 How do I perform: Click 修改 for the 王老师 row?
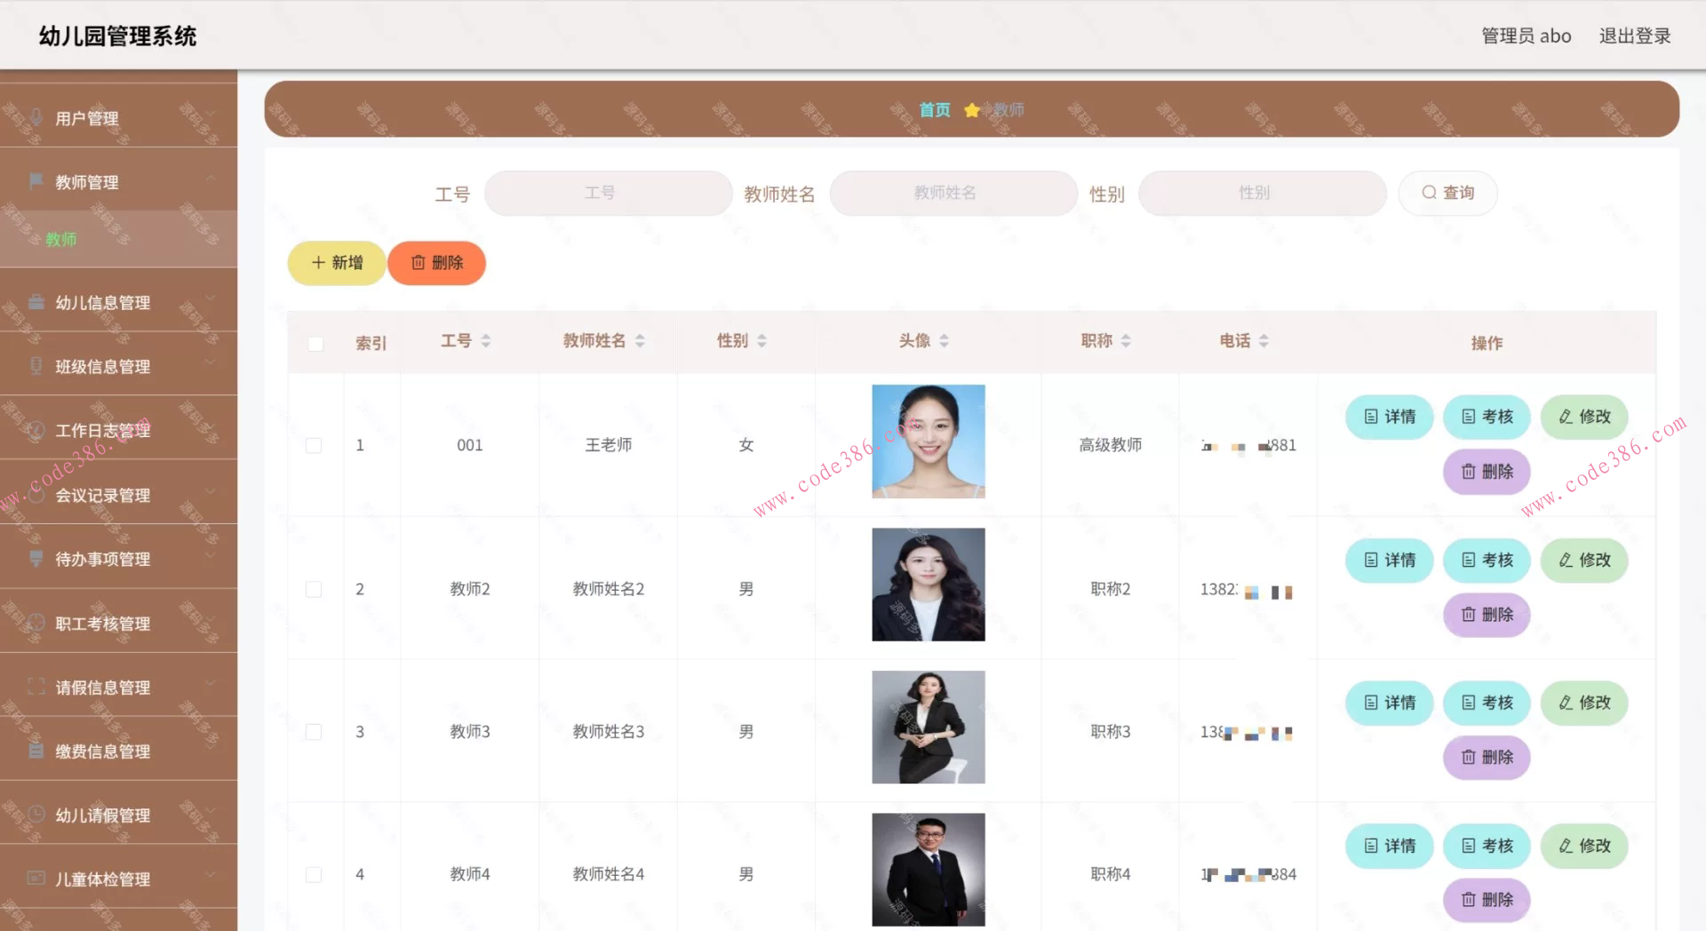pos(1584,417)
